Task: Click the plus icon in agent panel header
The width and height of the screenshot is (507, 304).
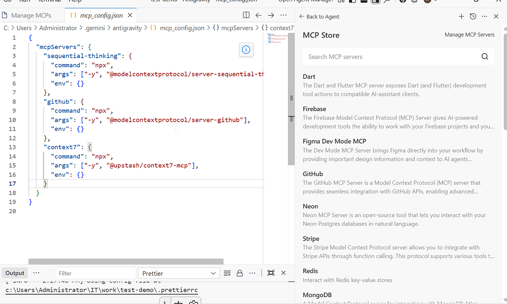Action: point(461,17)
